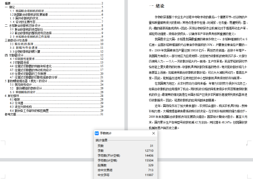Open contents entry 2.2 on page 9
This screenshot has height=179, width=253.
coord(56,33)
